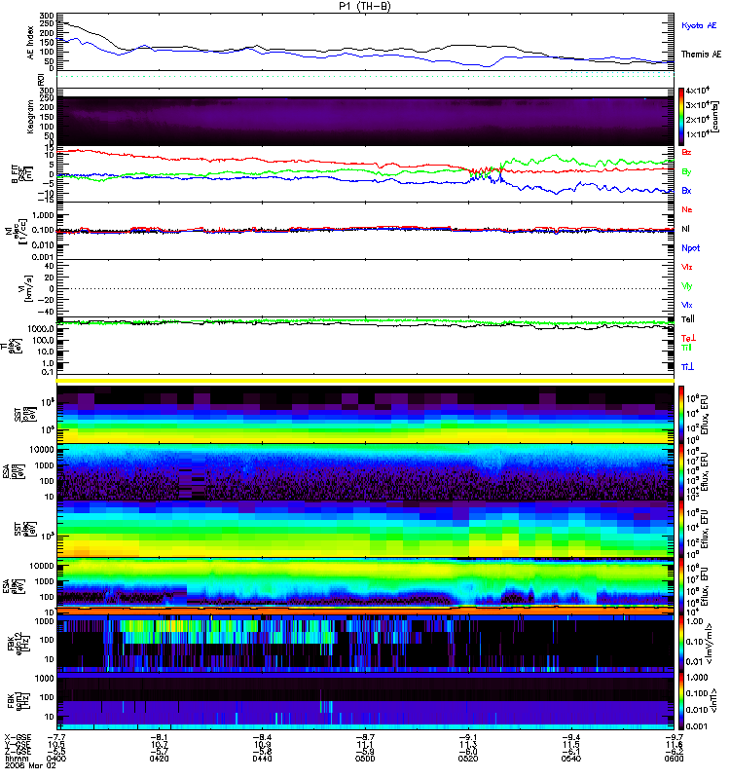730x779 pixels.
Task: Click the red Vix velocity legend label
Action: click(687, 267)
